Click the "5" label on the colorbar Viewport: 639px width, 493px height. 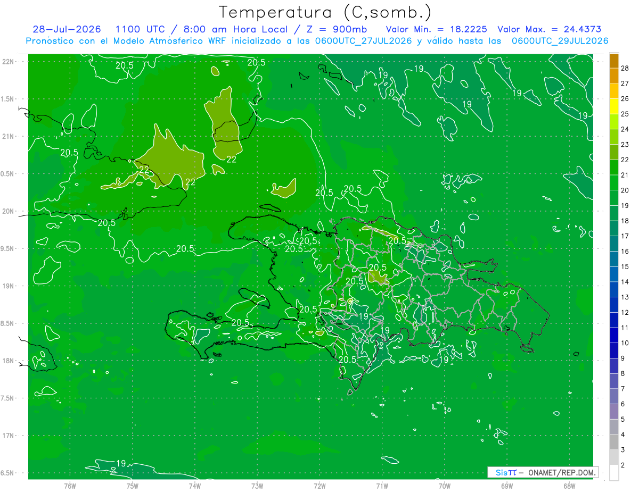(x=623, y=420)
